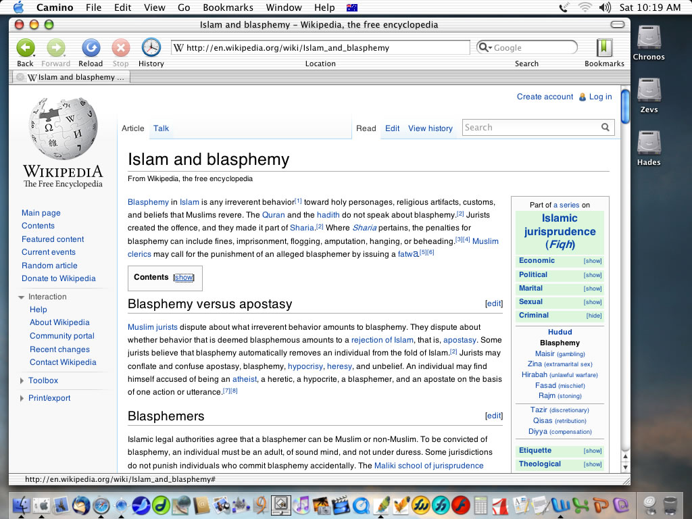Open the Australian flag input menu
The image size is (692, 519).
(351, 7)
